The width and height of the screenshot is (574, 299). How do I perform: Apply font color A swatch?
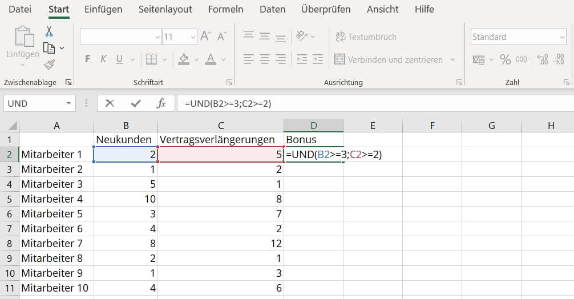210,59
